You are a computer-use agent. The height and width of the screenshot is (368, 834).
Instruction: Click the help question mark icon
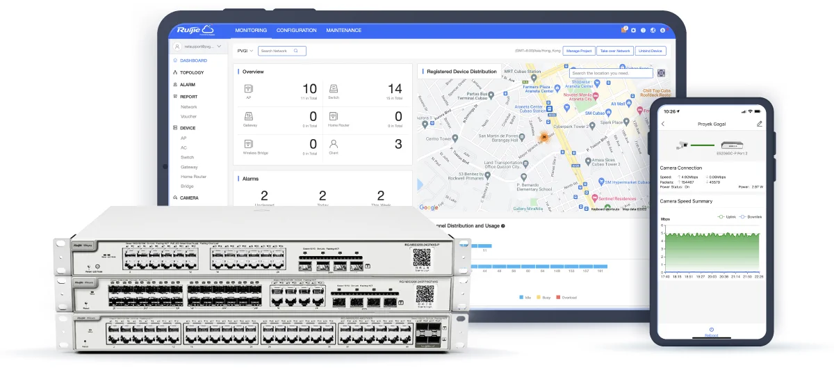[x=644, y=31]
